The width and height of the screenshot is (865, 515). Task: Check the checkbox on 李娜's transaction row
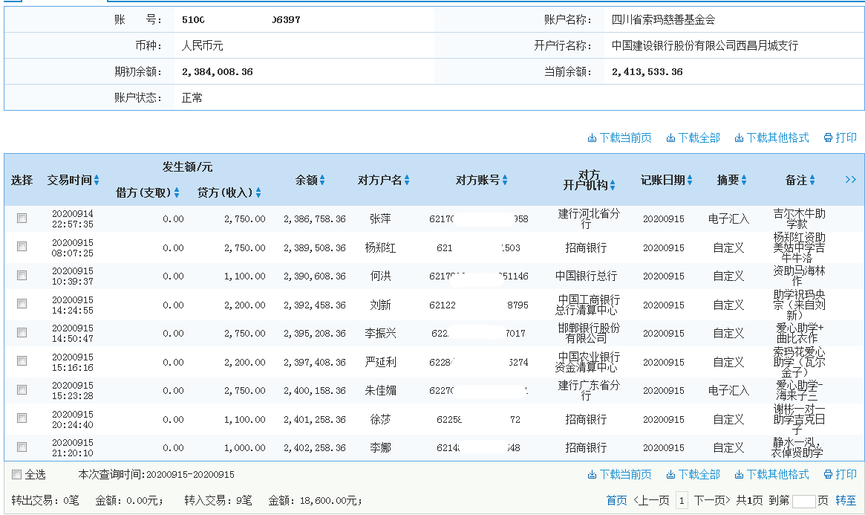22,447
